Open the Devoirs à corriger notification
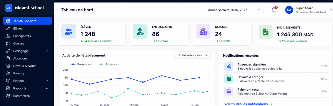This screenshot has width=333, height=106. point(276,79)
